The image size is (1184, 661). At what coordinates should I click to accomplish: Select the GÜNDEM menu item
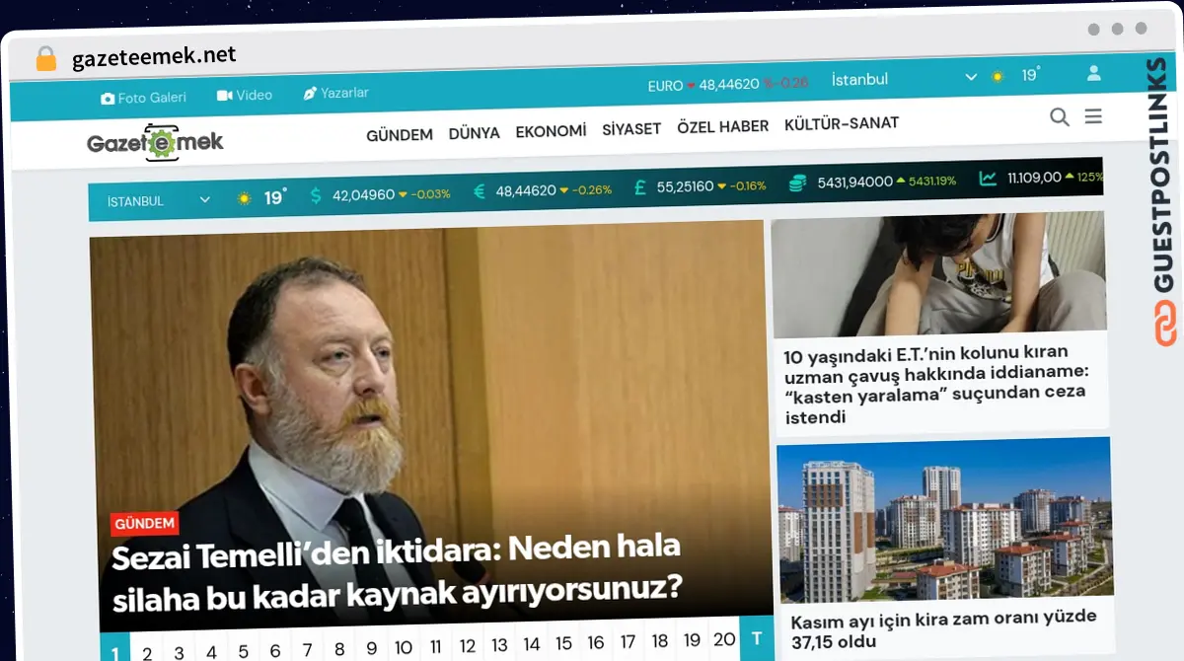click(x=399, y=134)
